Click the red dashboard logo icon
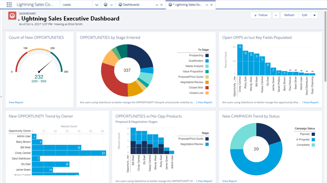Viewport: 327px width, 183px height. click(x=12, y=16)
